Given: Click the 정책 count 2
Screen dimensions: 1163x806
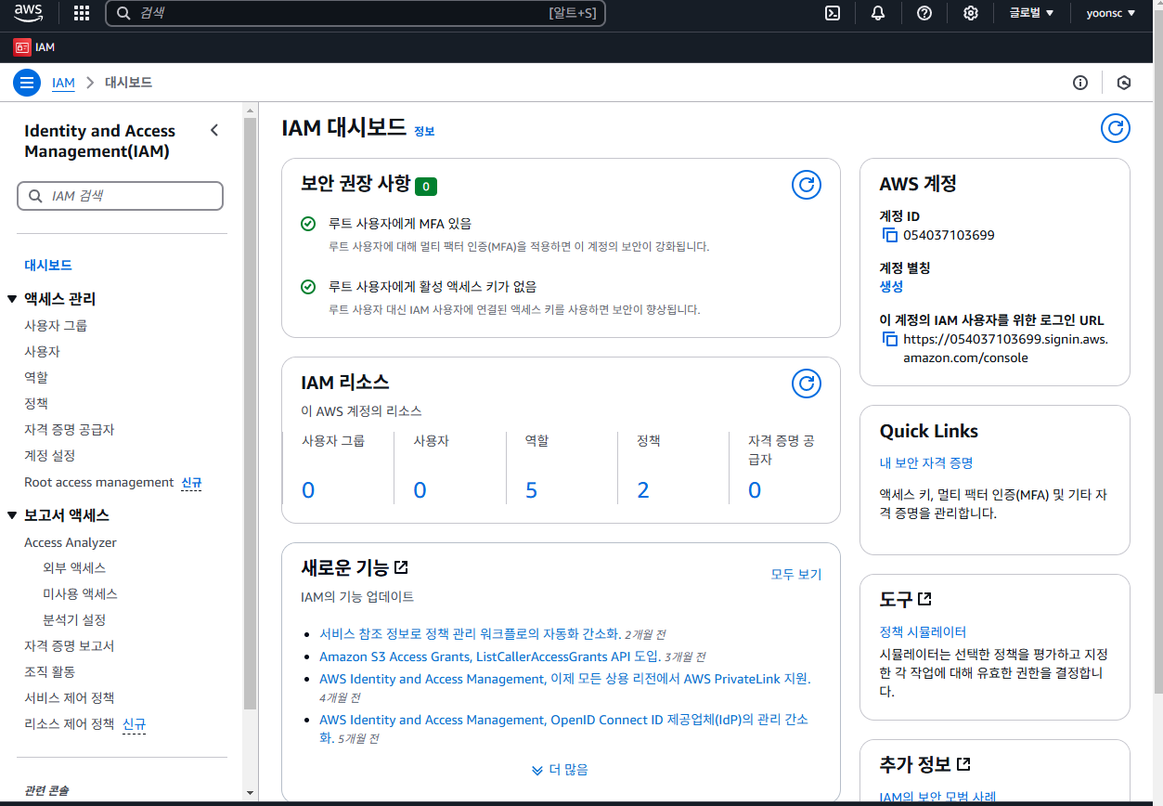Looking at the screenshot, I should tap(643, 490).
